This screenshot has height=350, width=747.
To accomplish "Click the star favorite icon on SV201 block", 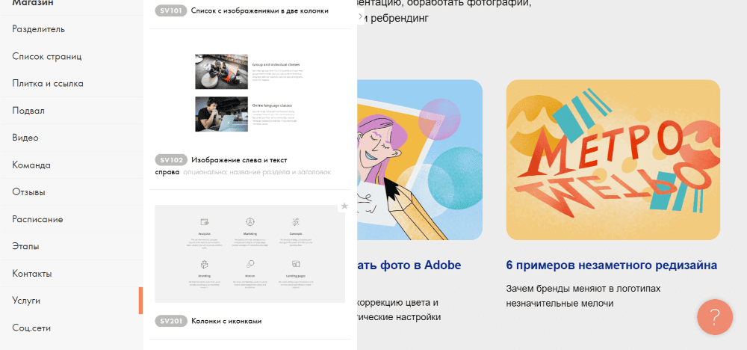I will point(344,206).
